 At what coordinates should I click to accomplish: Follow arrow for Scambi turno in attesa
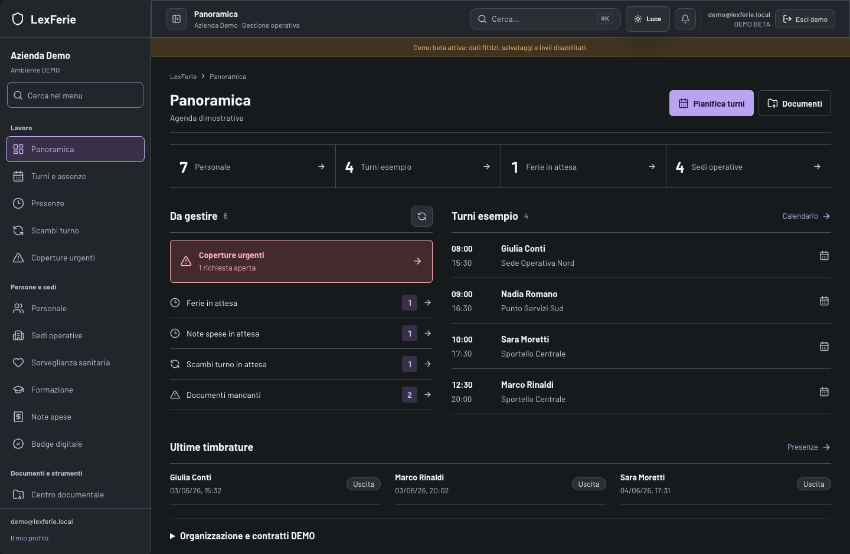point(427,364)
